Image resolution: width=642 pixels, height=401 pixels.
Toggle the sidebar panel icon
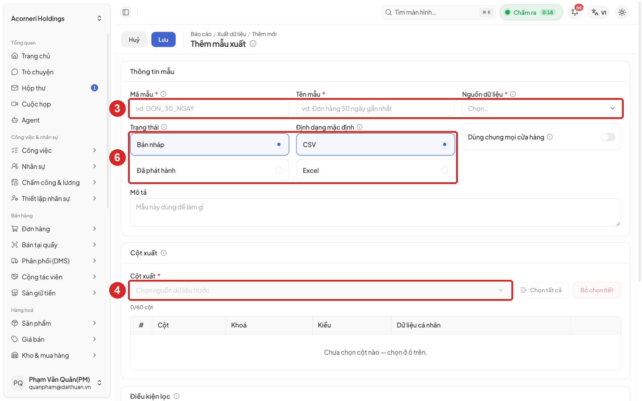coord(126,12)
